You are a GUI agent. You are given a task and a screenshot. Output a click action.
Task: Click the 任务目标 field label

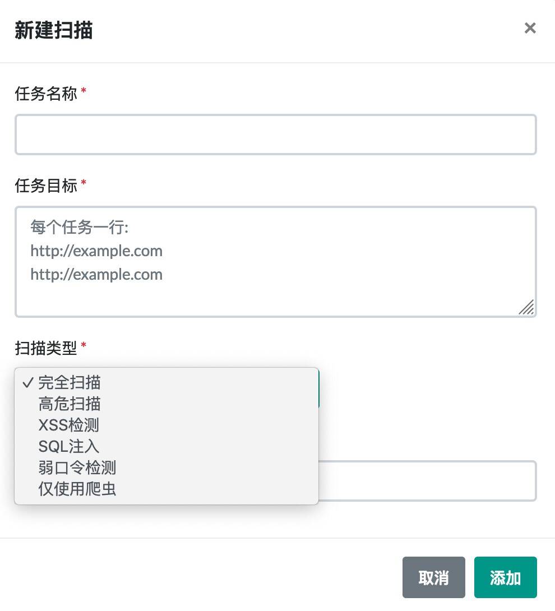46,186
